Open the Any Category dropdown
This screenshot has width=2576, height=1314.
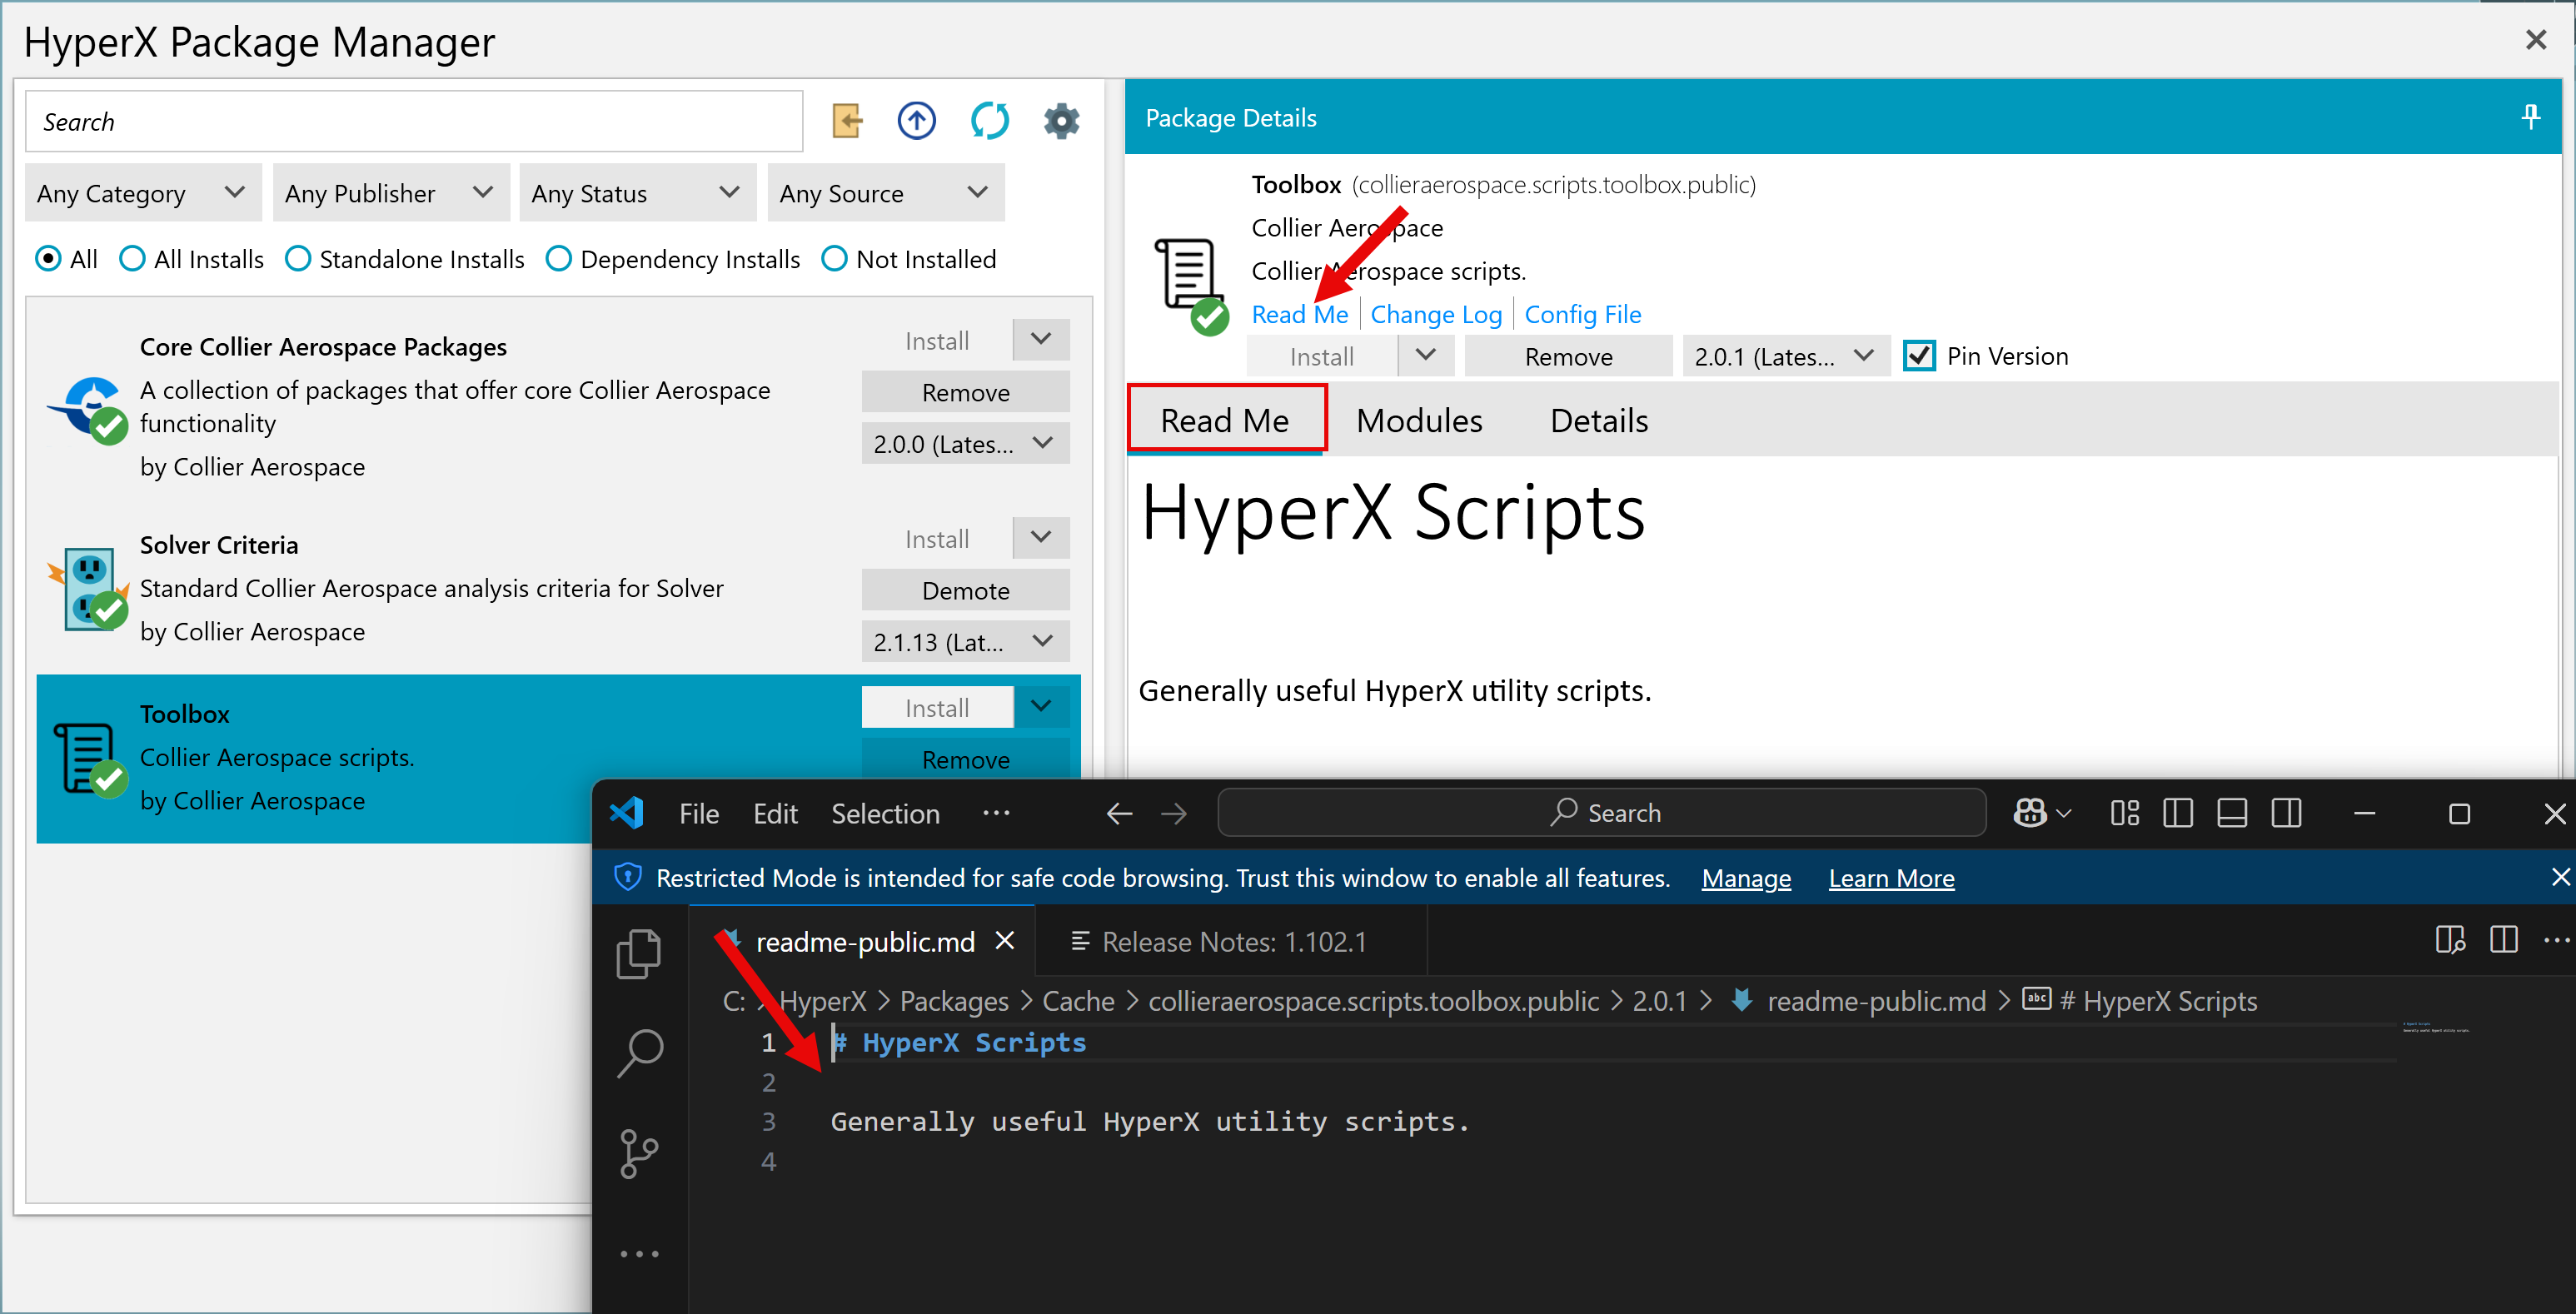point(143,192)
